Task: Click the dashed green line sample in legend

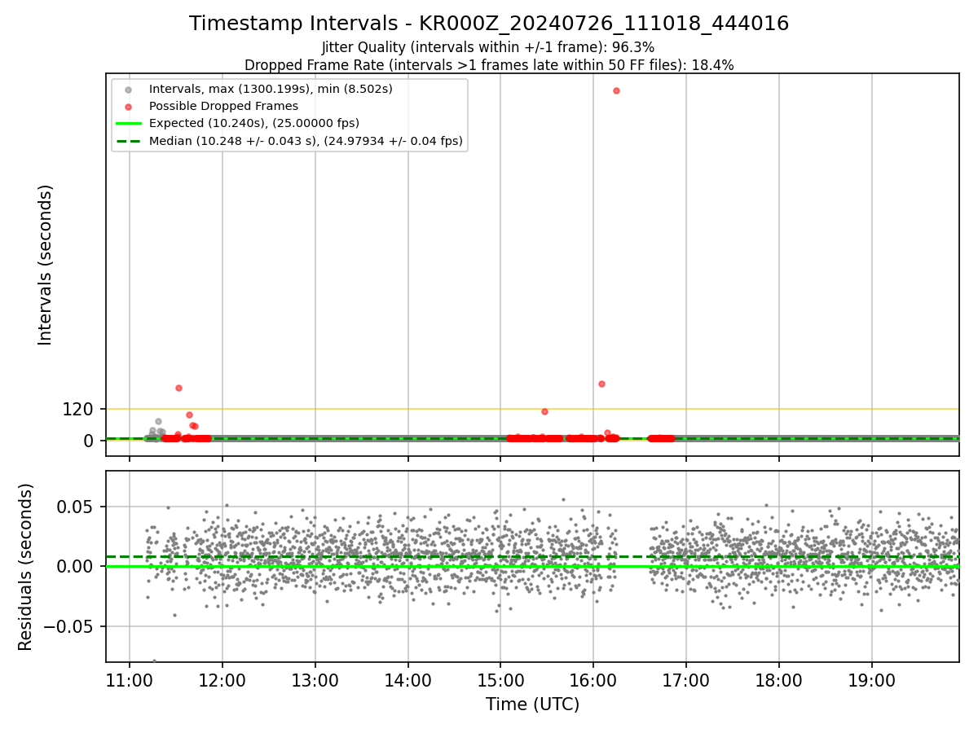Action: (x=129, y=141)
